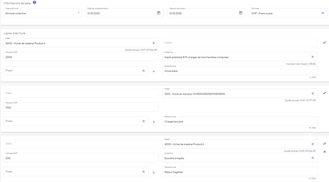This screenshot has width=329, height=182.
Task: Click the Montant CHF field containing 1700
Action: point(81,108)
